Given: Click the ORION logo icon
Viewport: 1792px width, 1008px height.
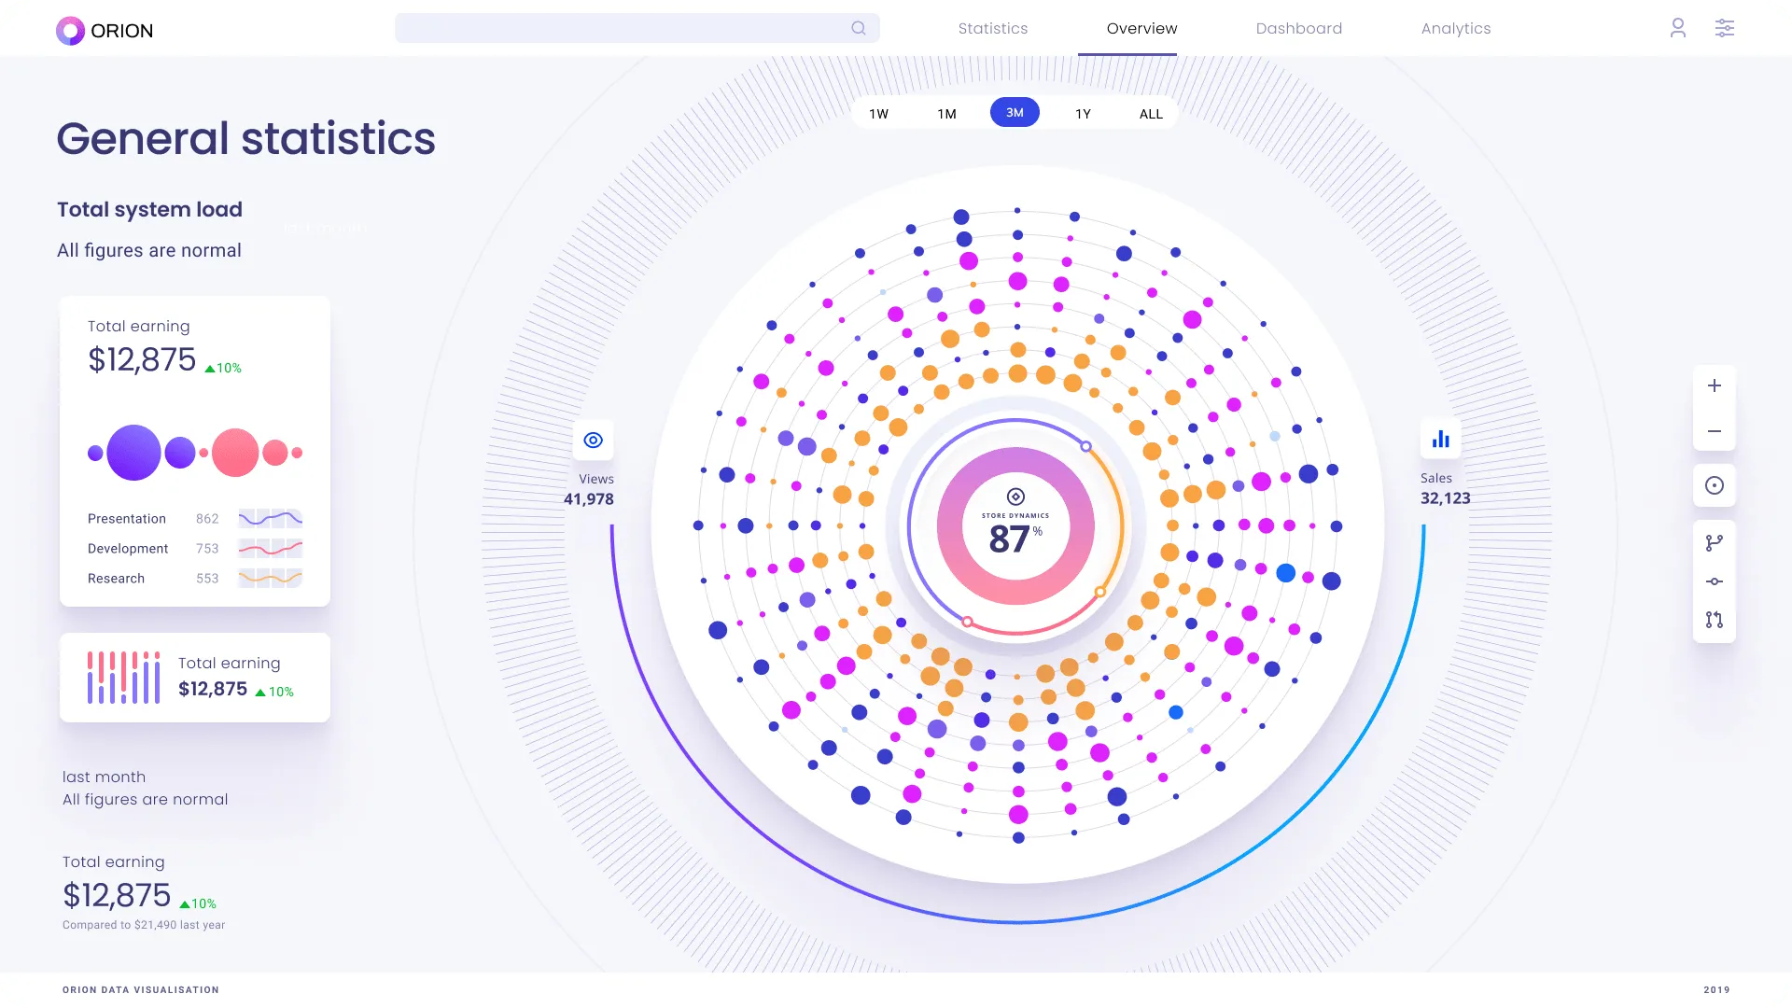Looking at the screenshot, I should [x=70, y=31].
